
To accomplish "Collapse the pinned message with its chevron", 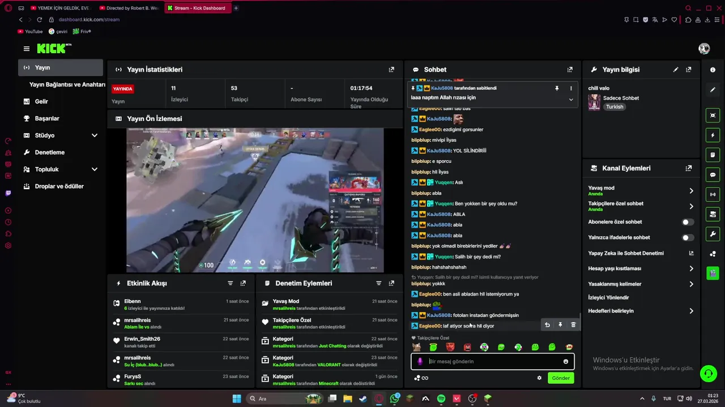I will [571, 99].
